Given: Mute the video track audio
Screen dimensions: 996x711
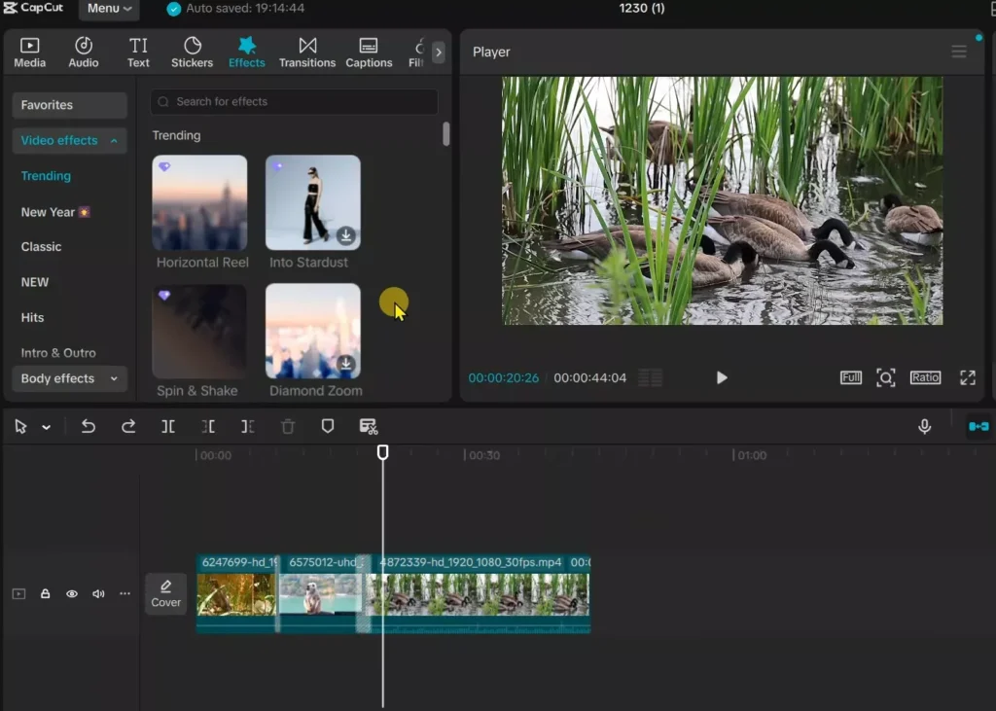Looking at the screenshot, I should coord(97,593).
